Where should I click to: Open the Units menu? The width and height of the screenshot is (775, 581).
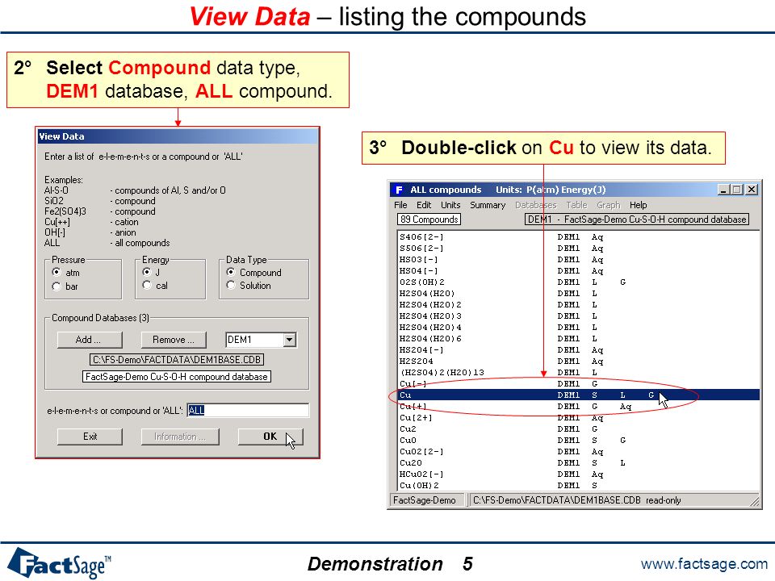pos(450,205)
